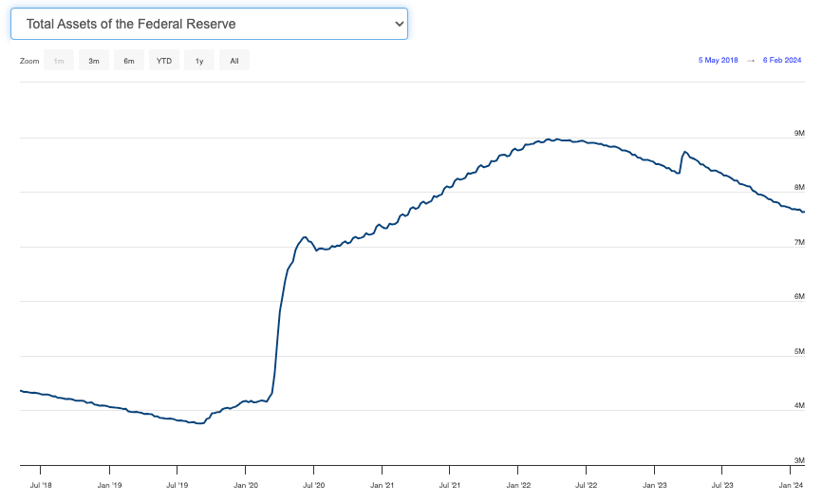
Task: Click the 9M y-axis label
Action: pos(799,133)
